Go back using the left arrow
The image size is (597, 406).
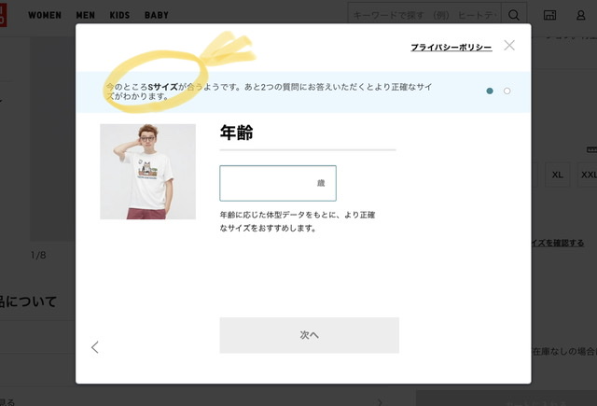[95, 347]
